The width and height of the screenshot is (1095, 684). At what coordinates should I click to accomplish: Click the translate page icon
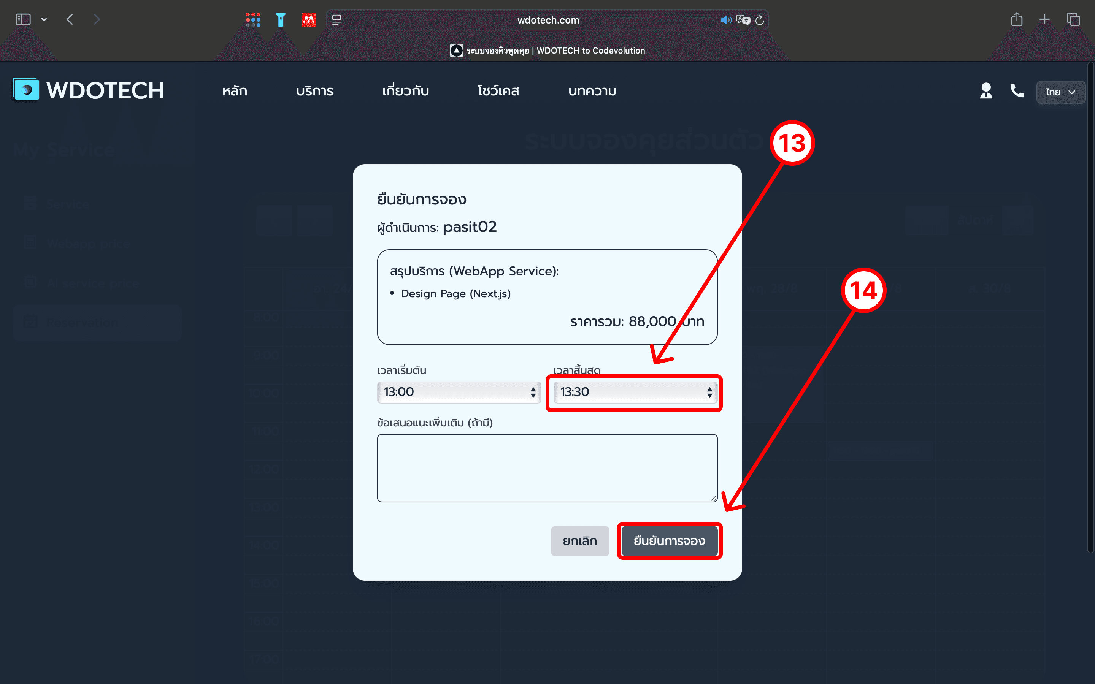point(743,20)
